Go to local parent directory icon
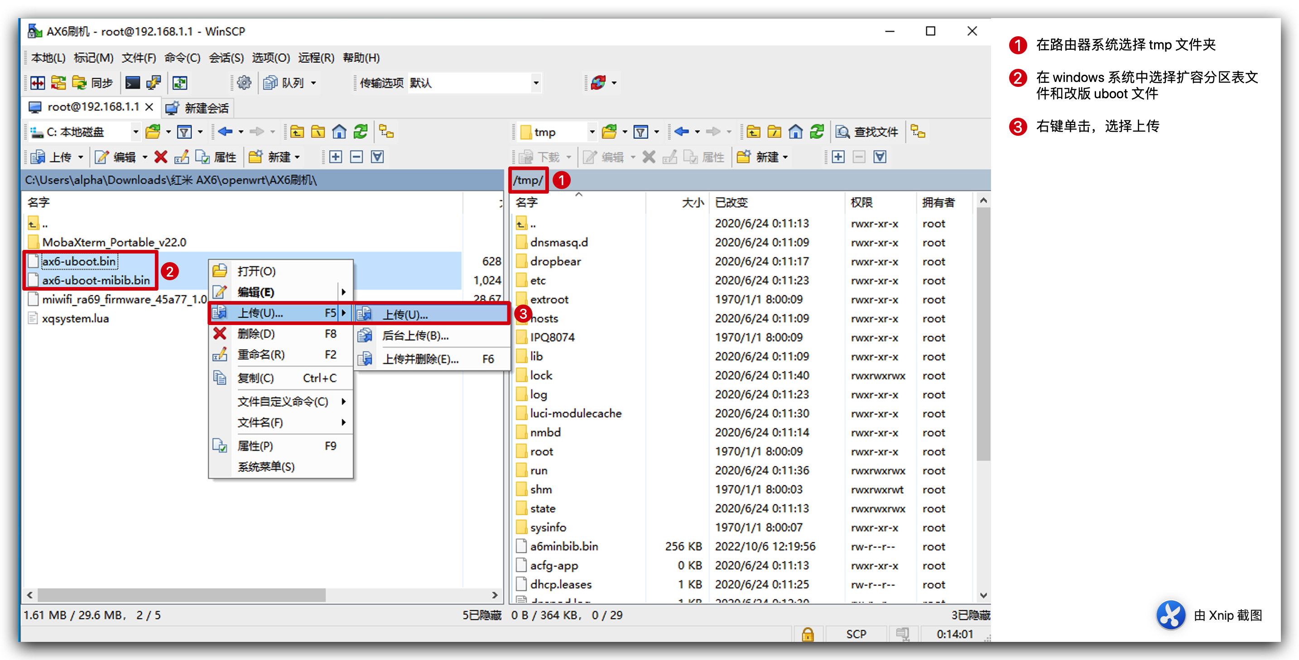The image size is (1299, 660). (x=297, y=132)
